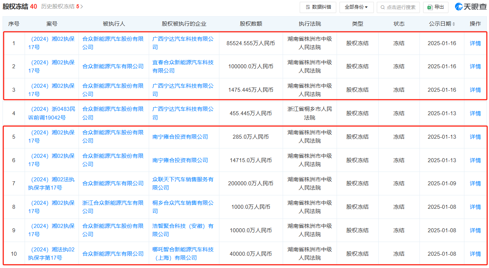Open 详情 for row 1
The width and height of the screenshot is (489, 268).
(x=475, y=43)
